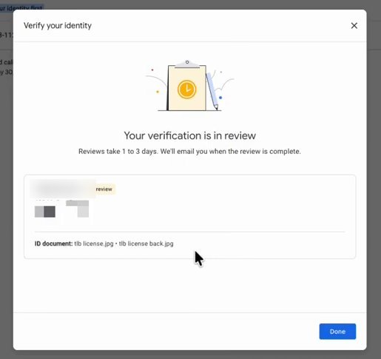The width and height of the screenshot is (381, 359).
Task: Click the 'Verify your identity' dialog title
Action: pyautogui.click(x=58, y=25)
